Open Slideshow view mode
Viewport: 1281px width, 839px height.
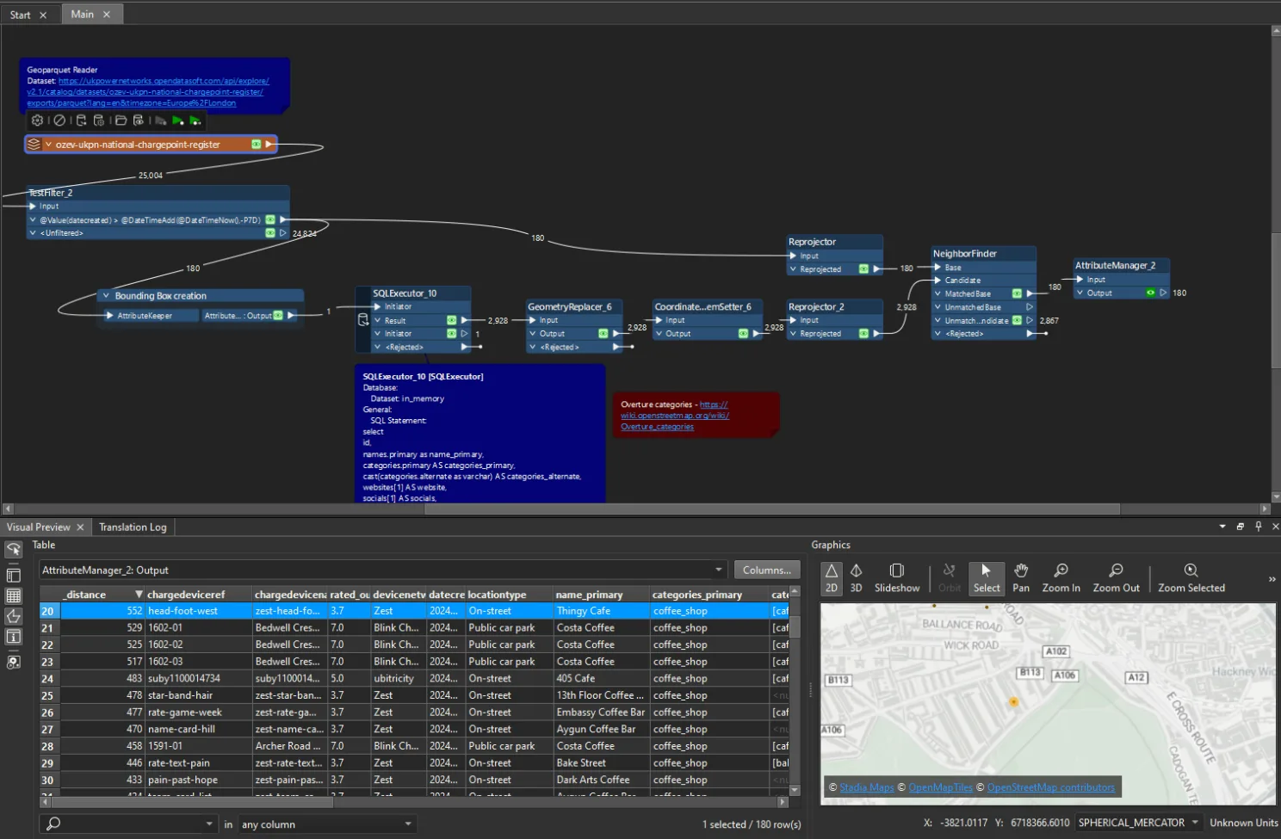tap(896, 577)
